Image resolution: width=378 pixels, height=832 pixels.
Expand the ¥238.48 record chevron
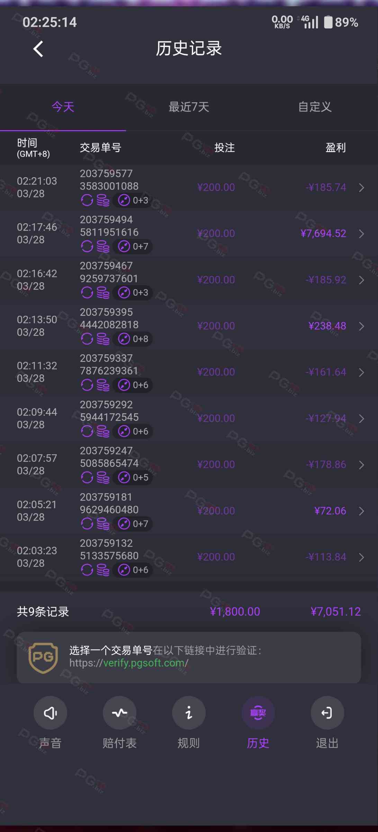point(361,326)
